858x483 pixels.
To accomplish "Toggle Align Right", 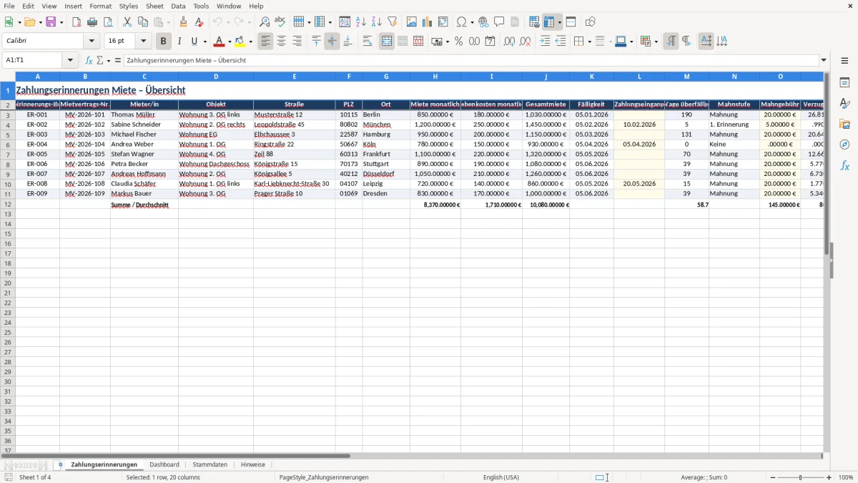I will click(x=297, y=42).
